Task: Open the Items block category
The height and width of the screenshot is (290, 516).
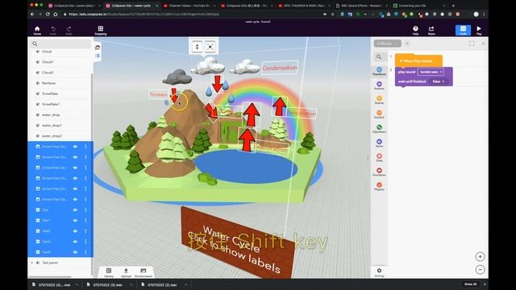Action: pyautogui.click(x=379, y=143)
